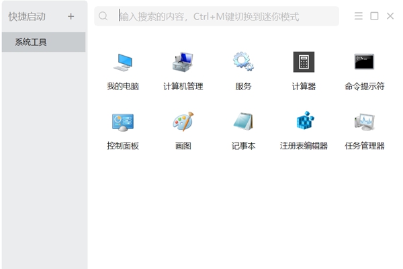Click the 命令提示符 text label
This screenshot has width=403, height=269.
364,87
